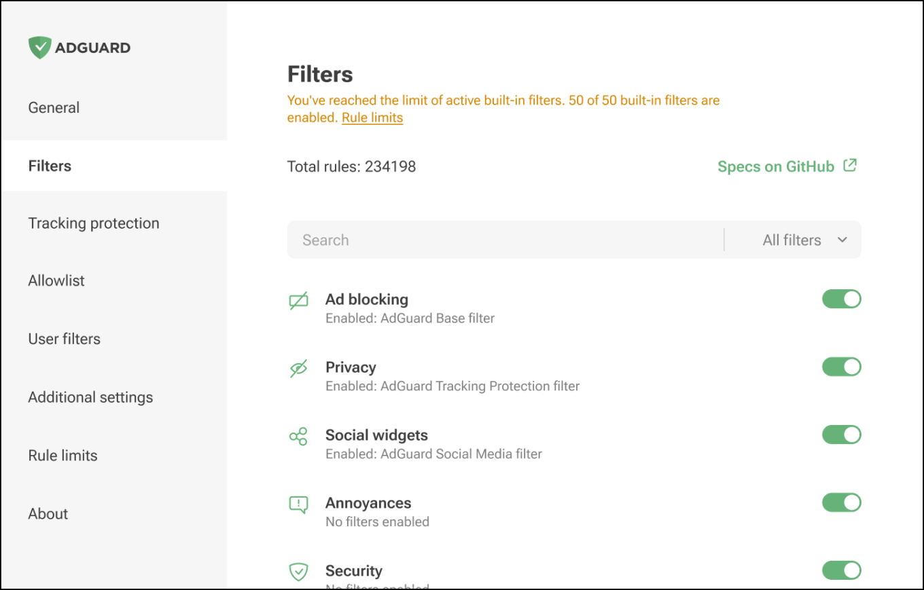The height and width of the screenshot is (590, 924).
Task: Open the Allowlist page
Action: 56,280
